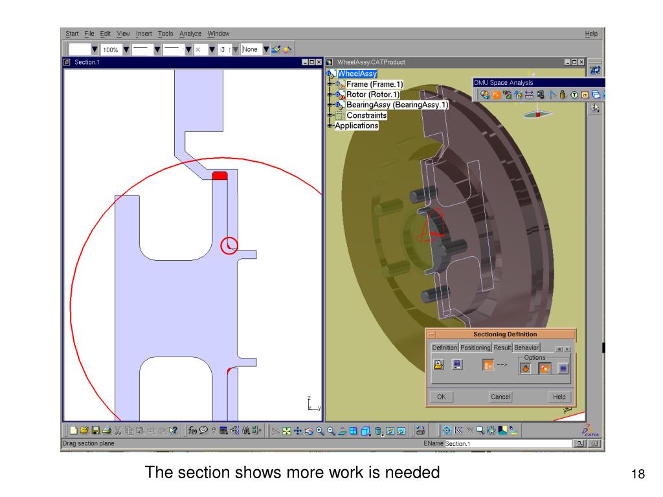Click the Open file folder icon
663x497 pixels.
[x=84, y=430]
